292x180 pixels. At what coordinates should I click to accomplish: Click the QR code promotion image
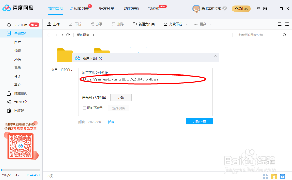20,146
